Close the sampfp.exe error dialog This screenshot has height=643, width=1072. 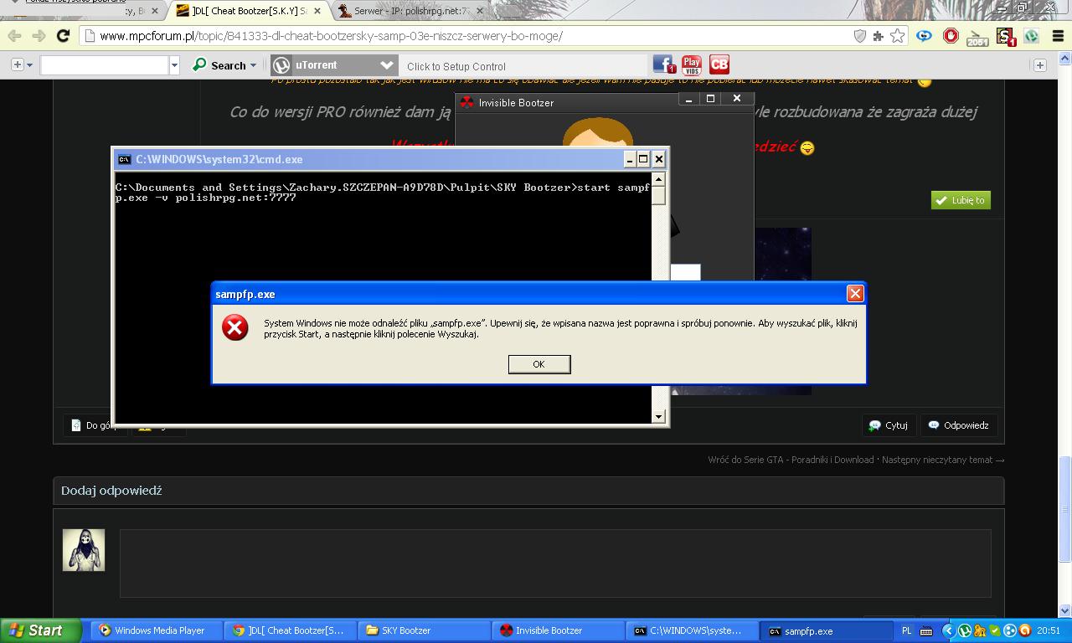click(x=855, y=293)
